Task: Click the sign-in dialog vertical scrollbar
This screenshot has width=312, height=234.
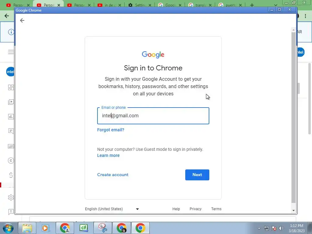Action: [293, 117]
